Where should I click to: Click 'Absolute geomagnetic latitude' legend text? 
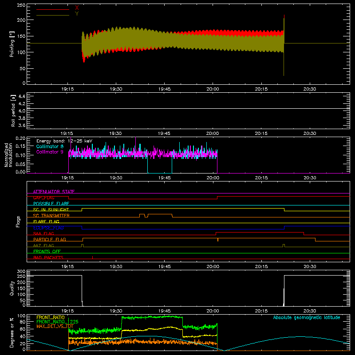pos(307,317)
